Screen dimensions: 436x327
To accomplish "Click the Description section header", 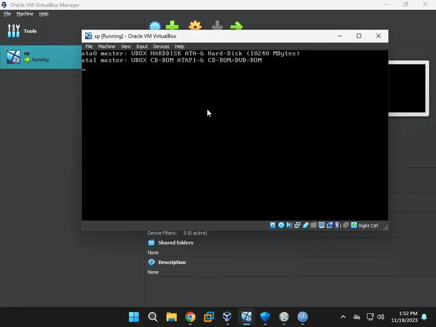I will point(172,262).
